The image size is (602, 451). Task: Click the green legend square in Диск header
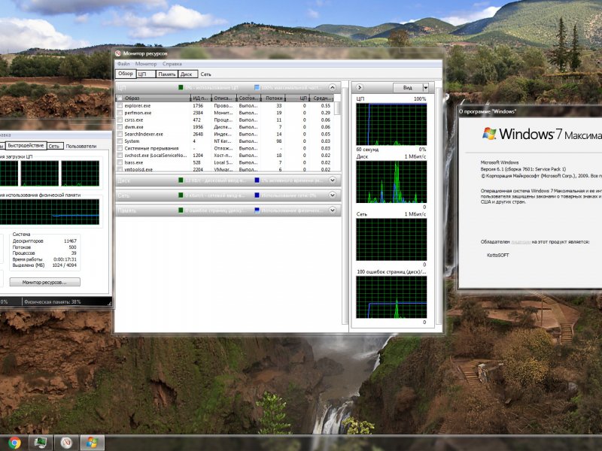181,180
